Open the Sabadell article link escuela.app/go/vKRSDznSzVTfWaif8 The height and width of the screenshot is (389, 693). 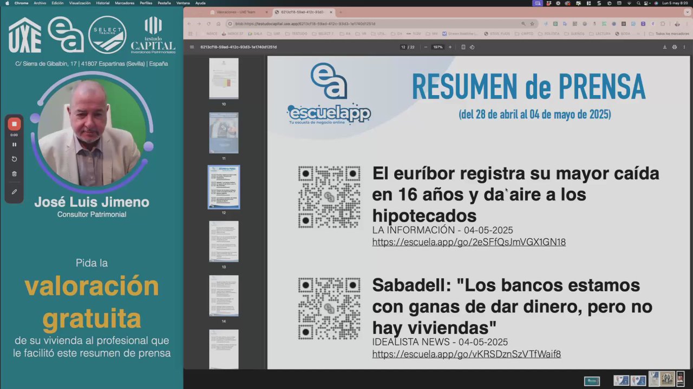pos(466,354)
